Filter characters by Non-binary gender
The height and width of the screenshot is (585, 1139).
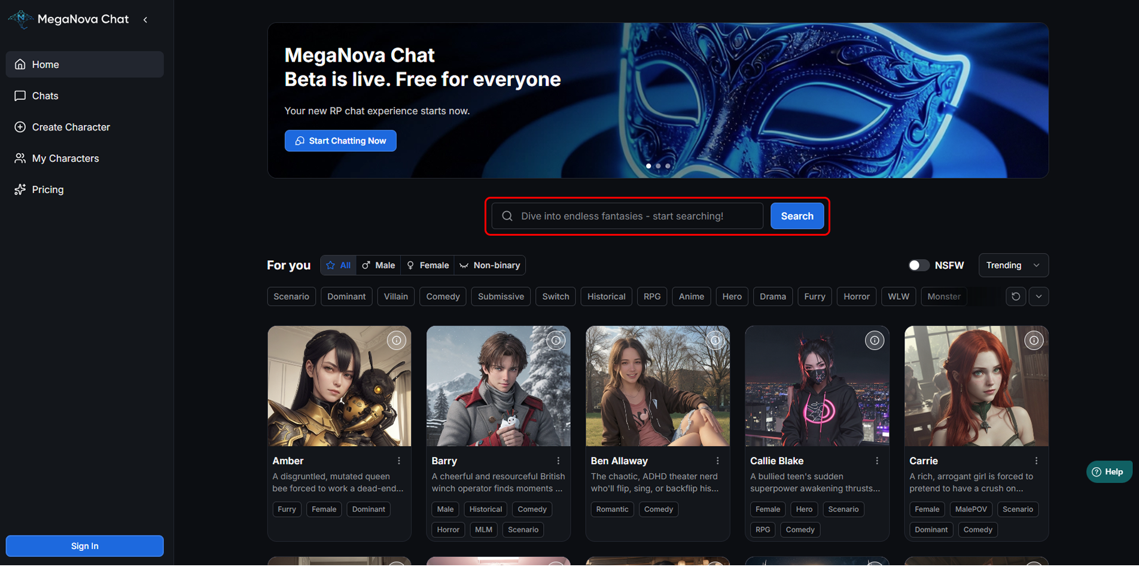[x=489, y=265]
